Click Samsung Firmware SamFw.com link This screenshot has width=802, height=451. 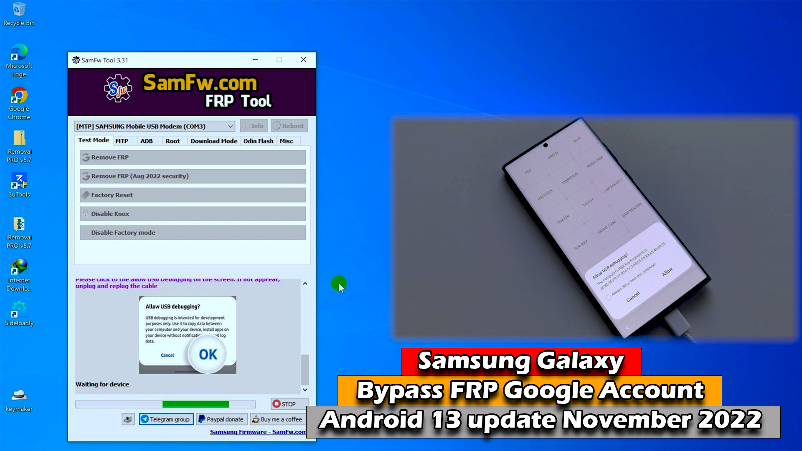257,432
